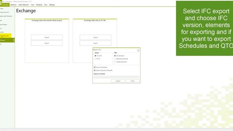The width and height of the screenshot is (233, 131).
Task: Click Export in the Export to IFC dialog
Action: pyautogui.click(x=118, y=81)
